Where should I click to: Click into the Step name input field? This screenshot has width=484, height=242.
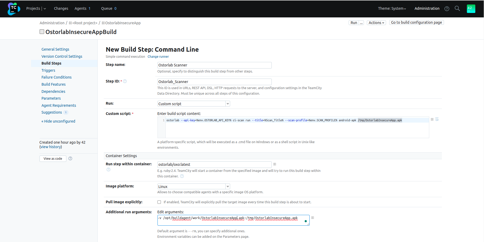[214, 65]
